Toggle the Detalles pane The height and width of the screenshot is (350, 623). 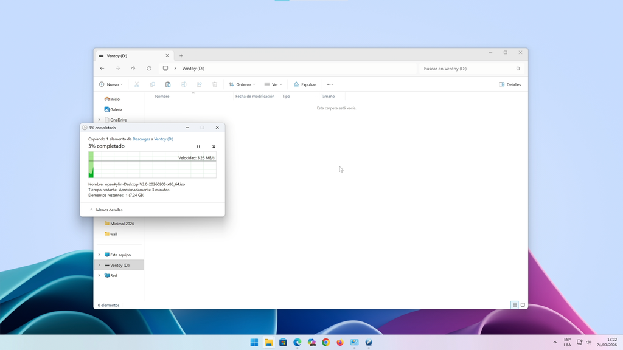[x=510, y=84]
